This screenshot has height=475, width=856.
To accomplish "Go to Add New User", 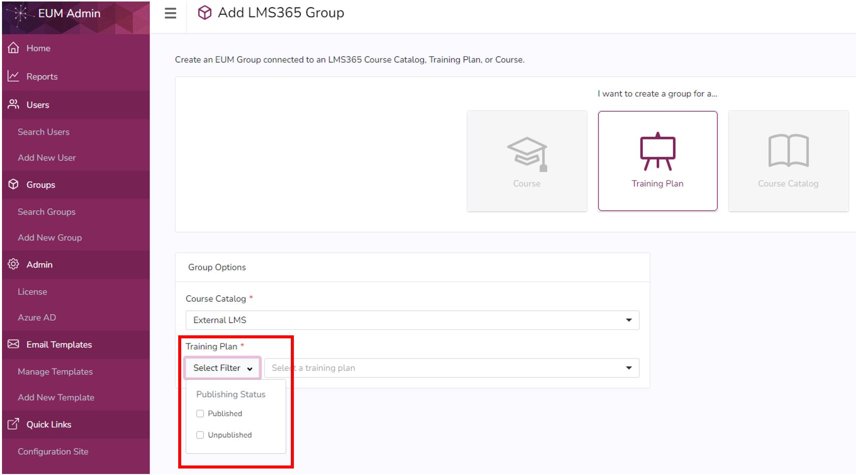I will tap(47, 158).
